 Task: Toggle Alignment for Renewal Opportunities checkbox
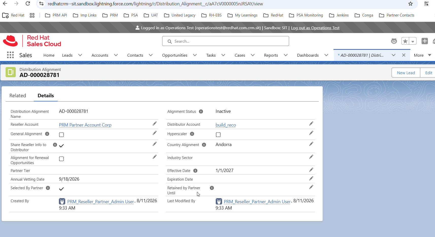61,159
